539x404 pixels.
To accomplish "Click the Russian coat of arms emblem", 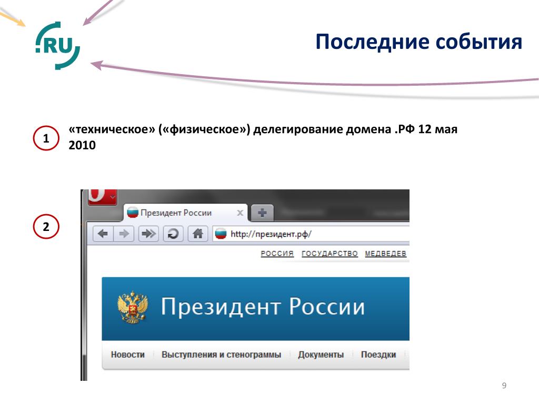I will tap(133, 307).
